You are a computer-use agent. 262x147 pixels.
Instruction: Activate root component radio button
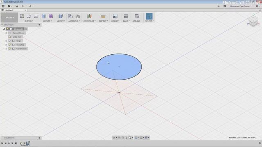tap(26, 29)
